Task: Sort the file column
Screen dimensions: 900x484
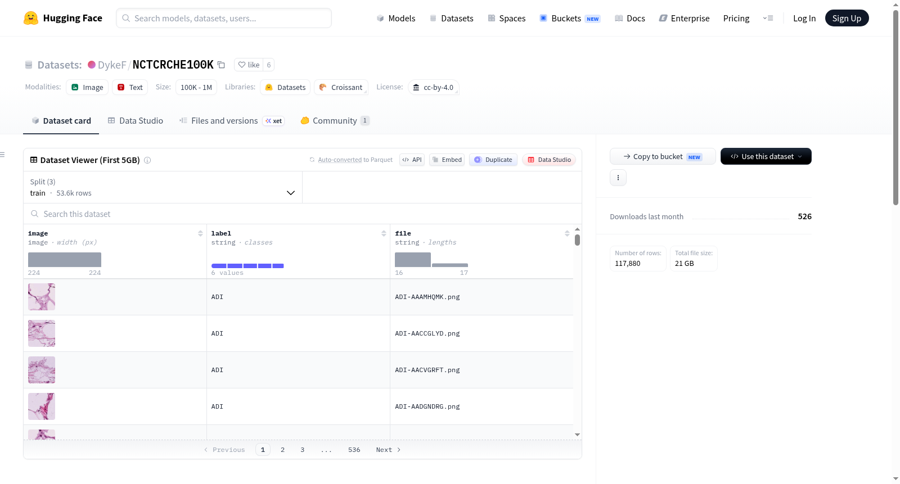Action: 567,233
